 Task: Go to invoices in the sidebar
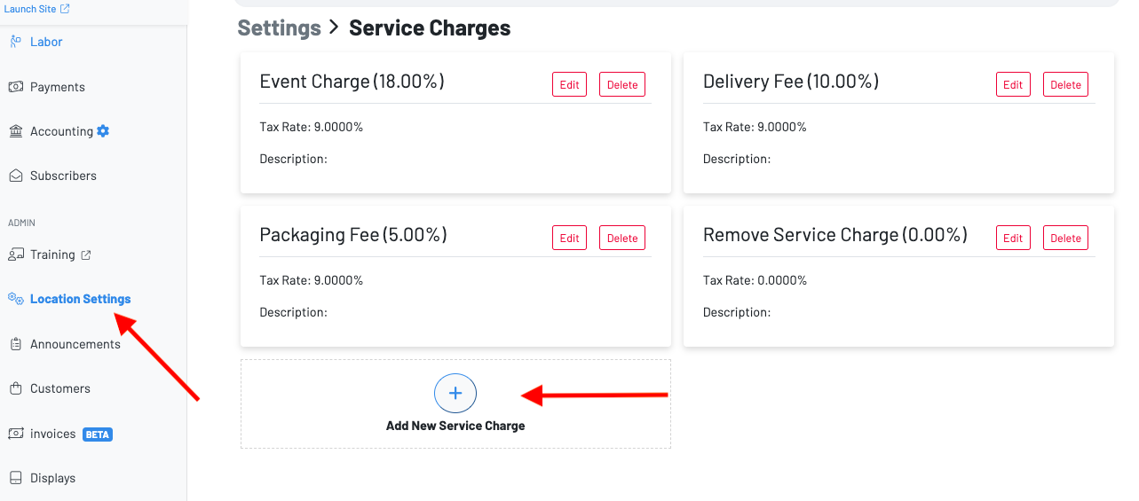[53, 434]
